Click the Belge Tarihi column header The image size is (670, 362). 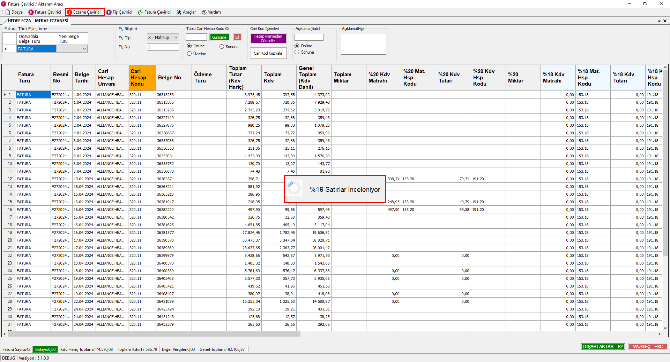pos(84,78)
